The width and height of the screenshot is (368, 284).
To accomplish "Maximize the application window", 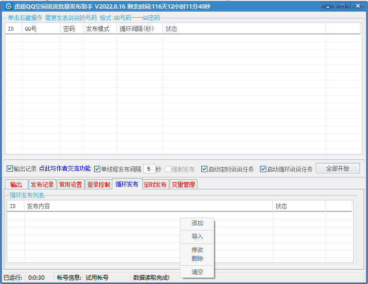I will pos(343,6).
